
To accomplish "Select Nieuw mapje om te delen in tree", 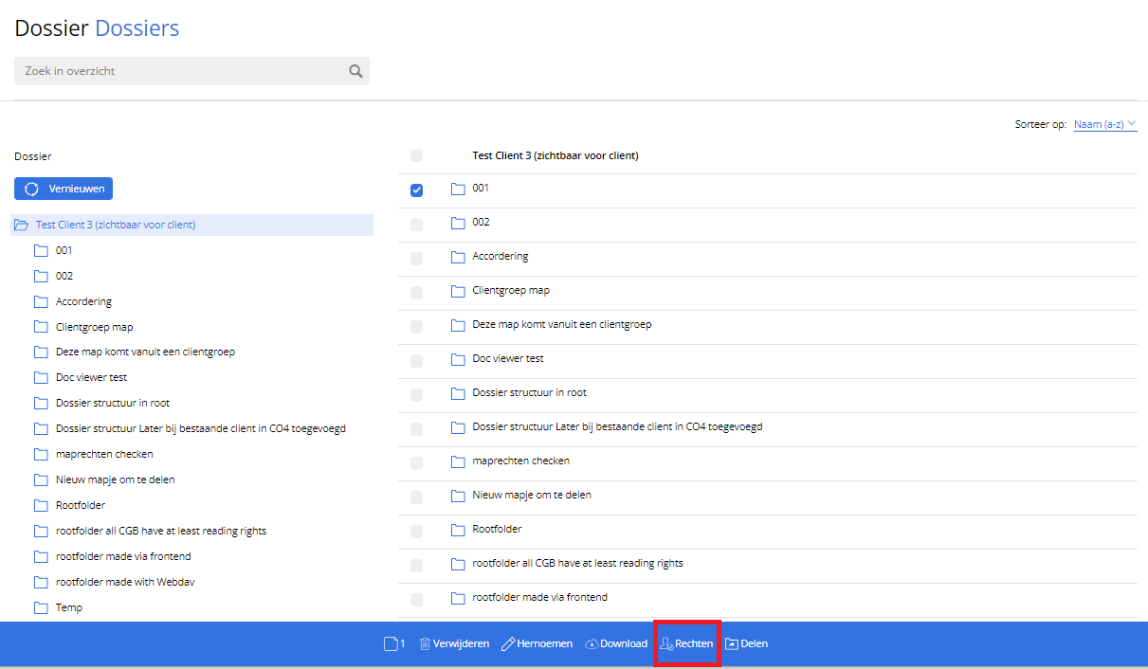I will point(116,480).
